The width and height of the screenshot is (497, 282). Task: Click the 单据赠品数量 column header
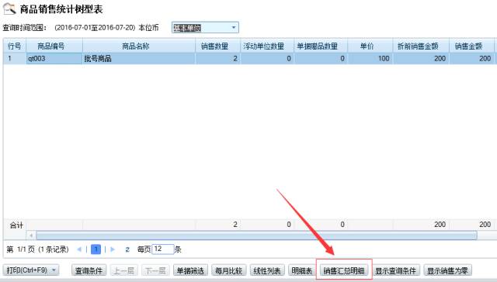(x=321, y=46)
